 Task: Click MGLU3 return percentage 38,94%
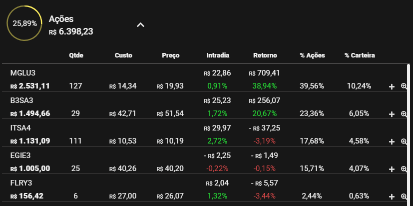click(265, 86)
